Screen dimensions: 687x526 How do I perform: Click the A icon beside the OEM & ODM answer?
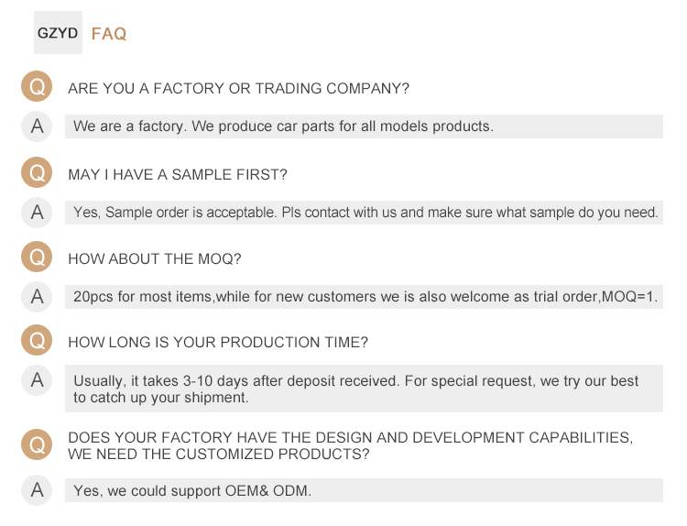[x=37, y=490]
